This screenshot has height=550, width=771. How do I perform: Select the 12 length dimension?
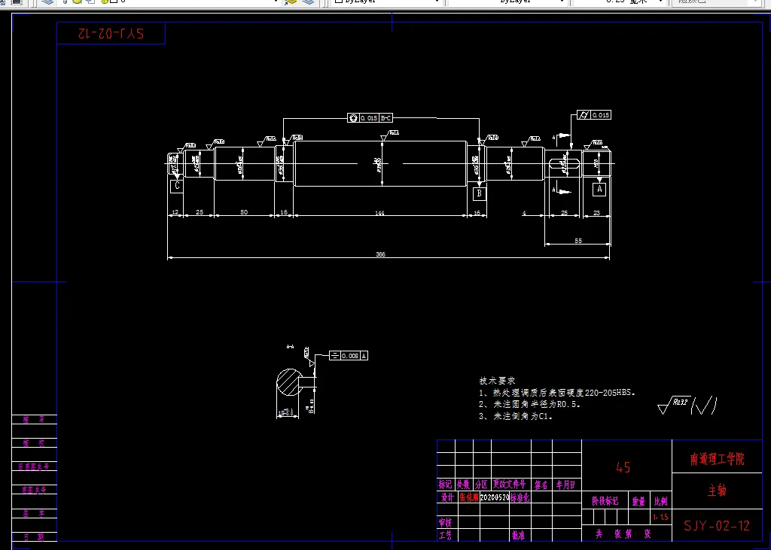coord(175,212)
